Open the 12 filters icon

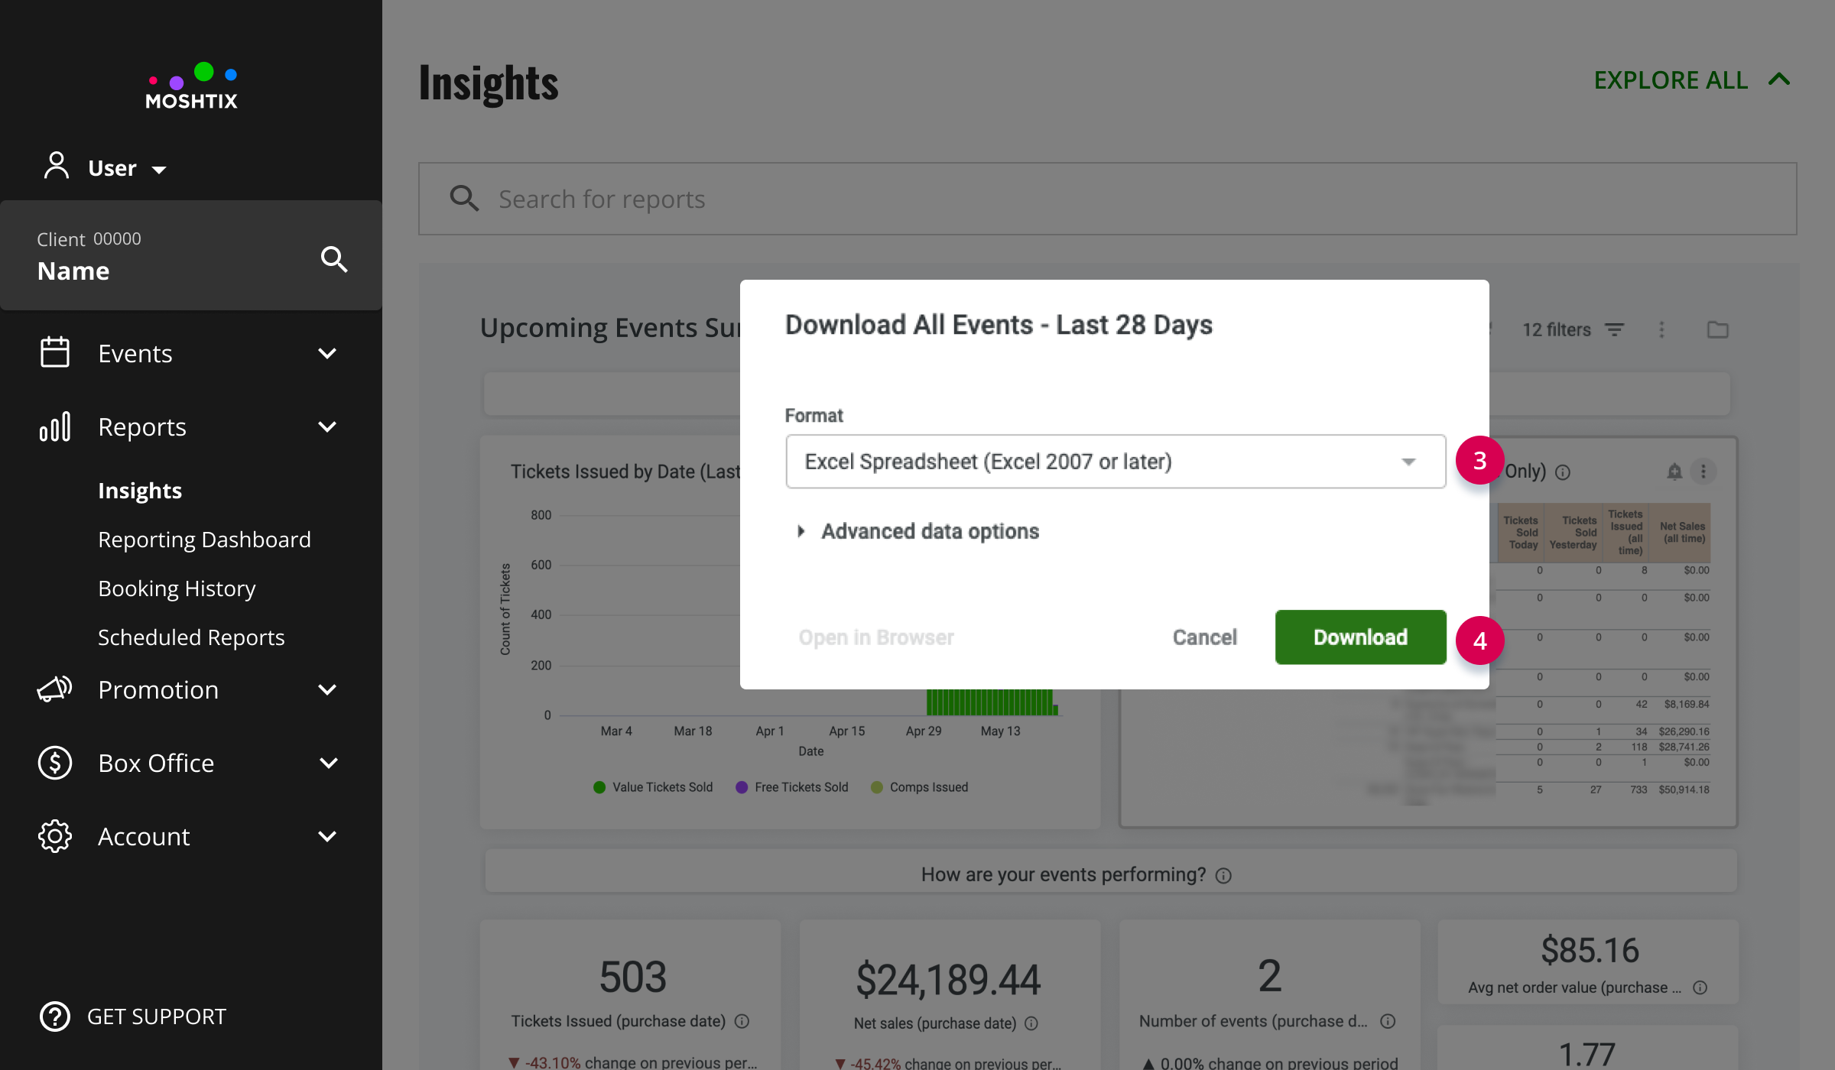1614,329
